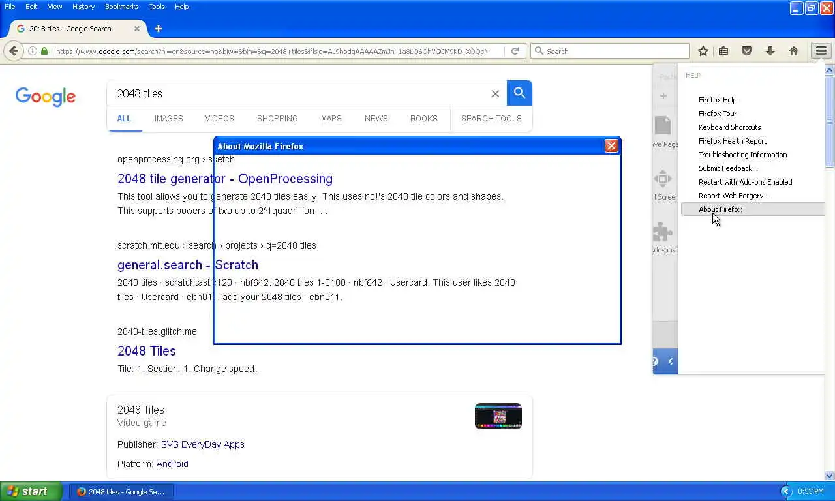Choose Firefox Tour from Help panel
This screenshot has height=501, width=835.
point(753,114)
